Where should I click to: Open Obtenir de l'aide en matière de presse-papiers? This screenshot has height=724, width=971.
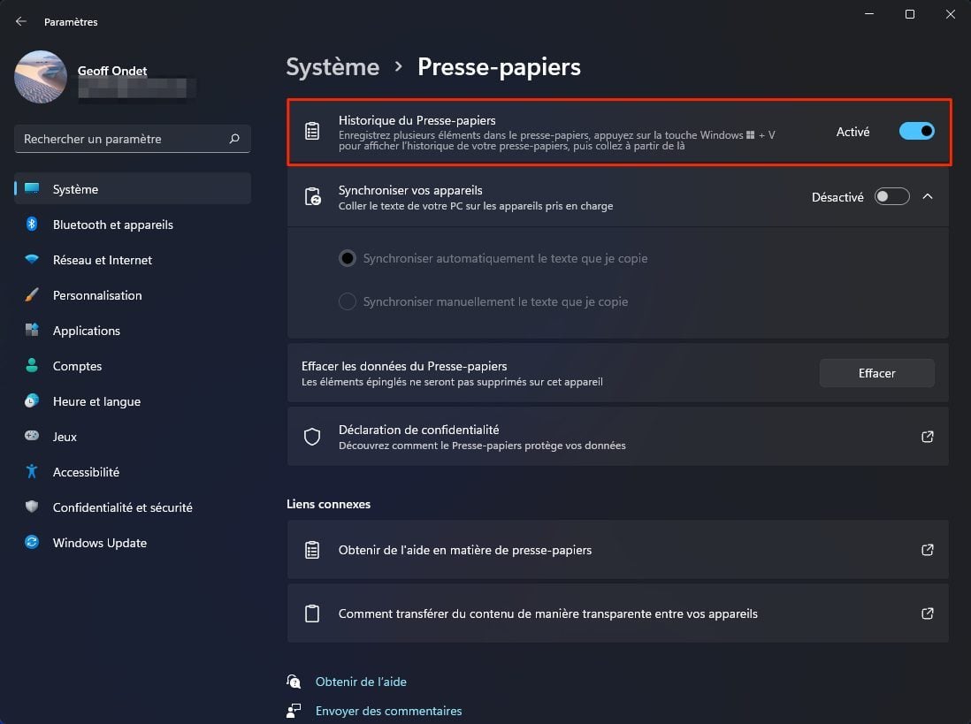pyautogui.click(x=617, y=550)
